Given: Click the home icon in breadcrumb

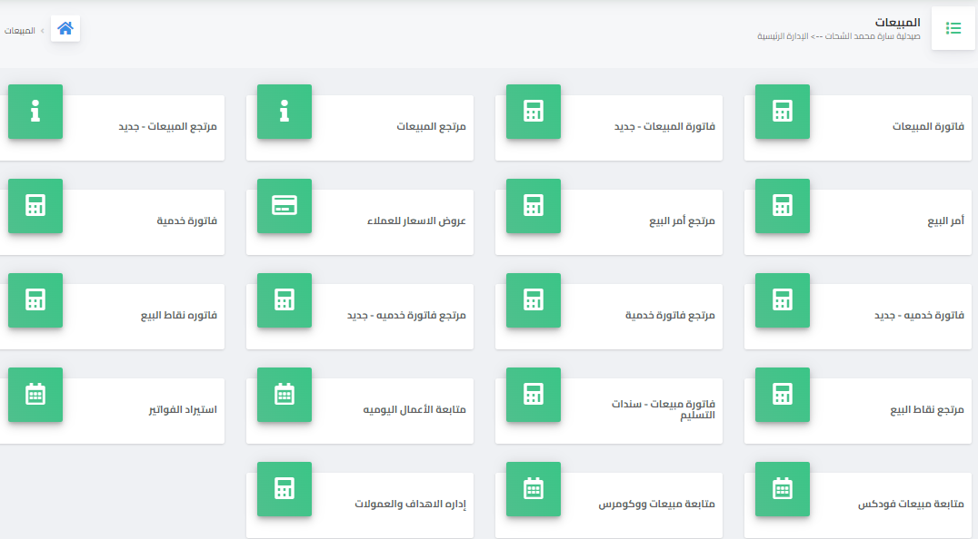Looking at the screenshot, I should (65, 29).
